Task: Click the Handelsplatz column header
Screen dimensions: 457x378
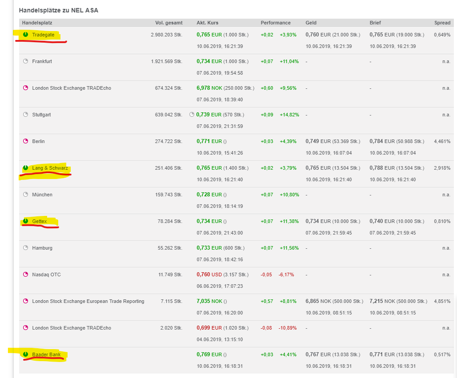Action: (38, 23)
